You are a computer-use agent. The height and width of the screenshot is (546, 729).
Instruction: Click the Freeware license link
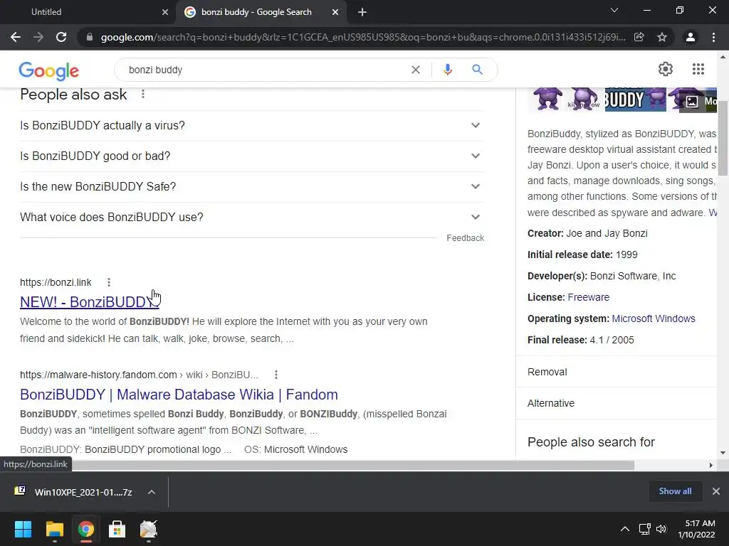588,297
